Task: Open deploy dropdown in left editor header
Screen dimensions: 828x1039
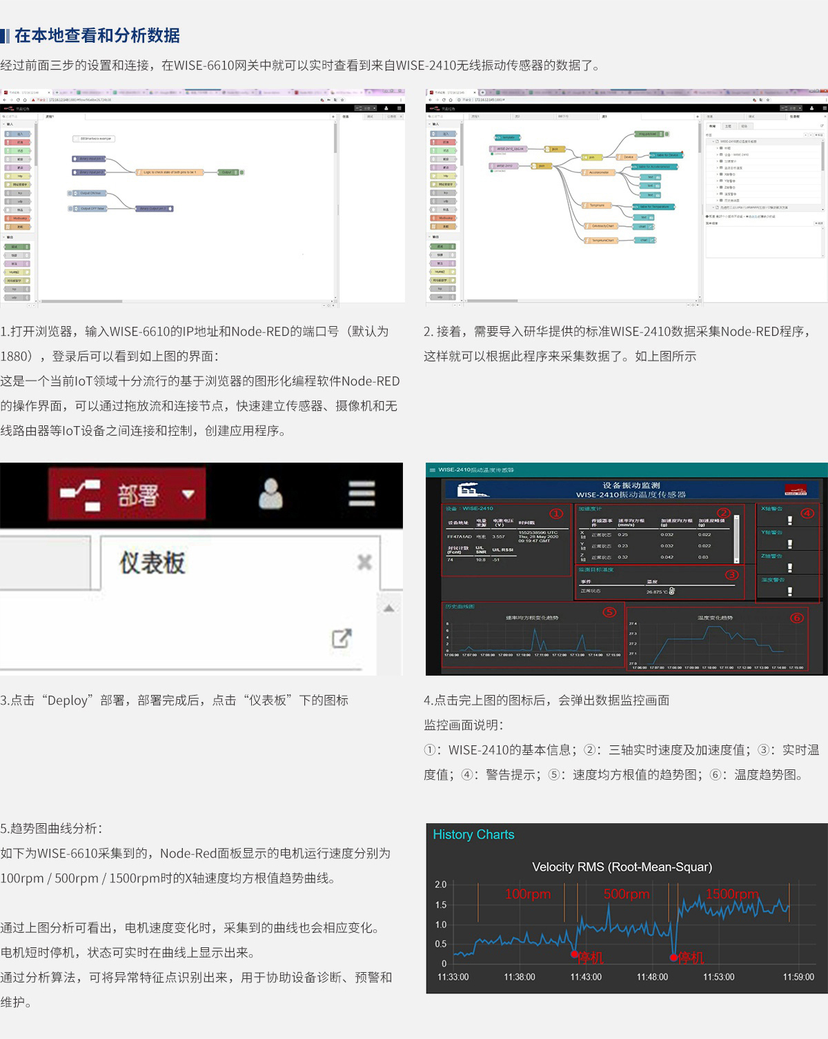Action: tap(374, 108)
